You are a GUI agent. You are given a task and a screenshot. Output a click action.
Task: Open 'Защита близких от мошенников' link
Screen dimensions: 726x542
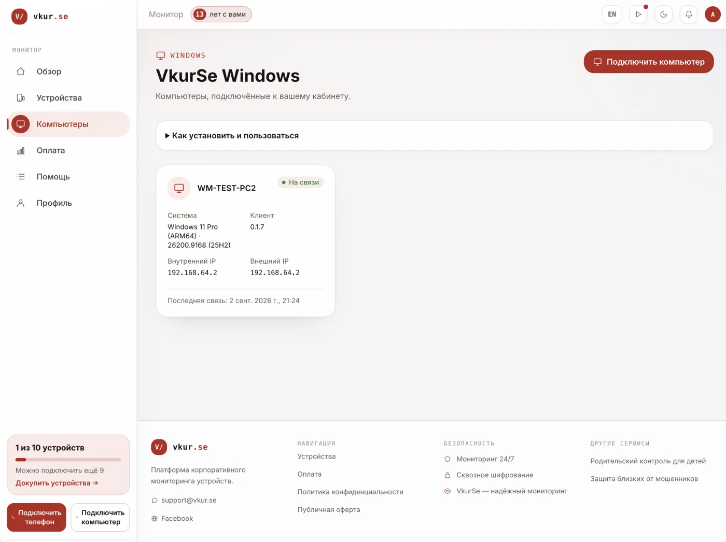click(x=644, y=479)
